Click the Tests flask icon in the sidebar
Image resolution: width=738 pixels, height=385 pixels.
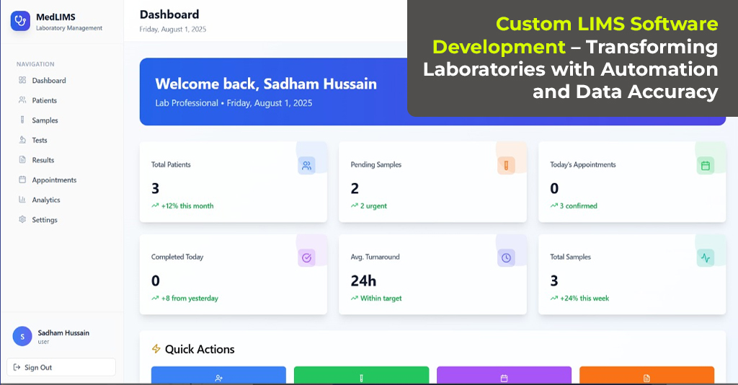pos(22,140)
